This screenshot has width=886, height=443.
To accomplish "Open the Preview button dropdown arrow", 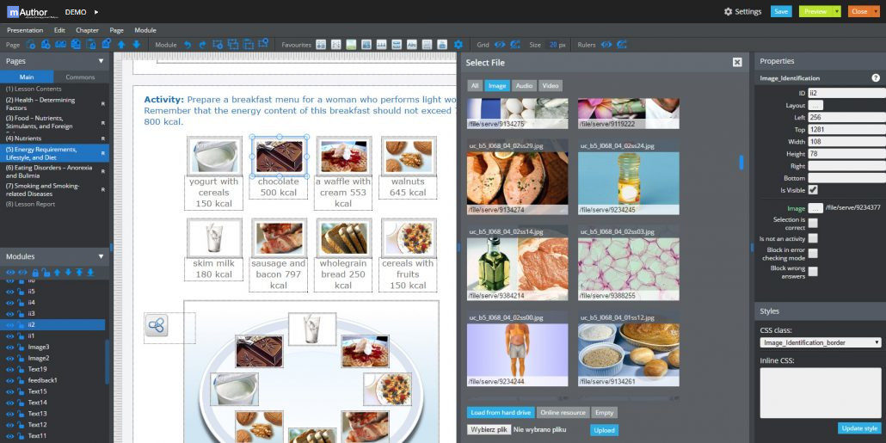I will (836, 11).
